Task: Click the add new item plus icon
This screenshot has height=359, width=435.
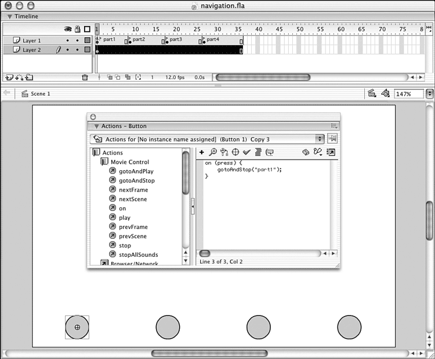Action: coord(202,152)
